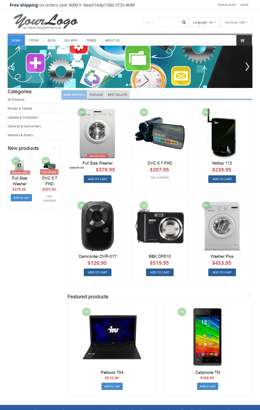This screenshot has height=410, width=260.
Task: Add Nettop 112 to cart
Action: (x=222, y=179)
